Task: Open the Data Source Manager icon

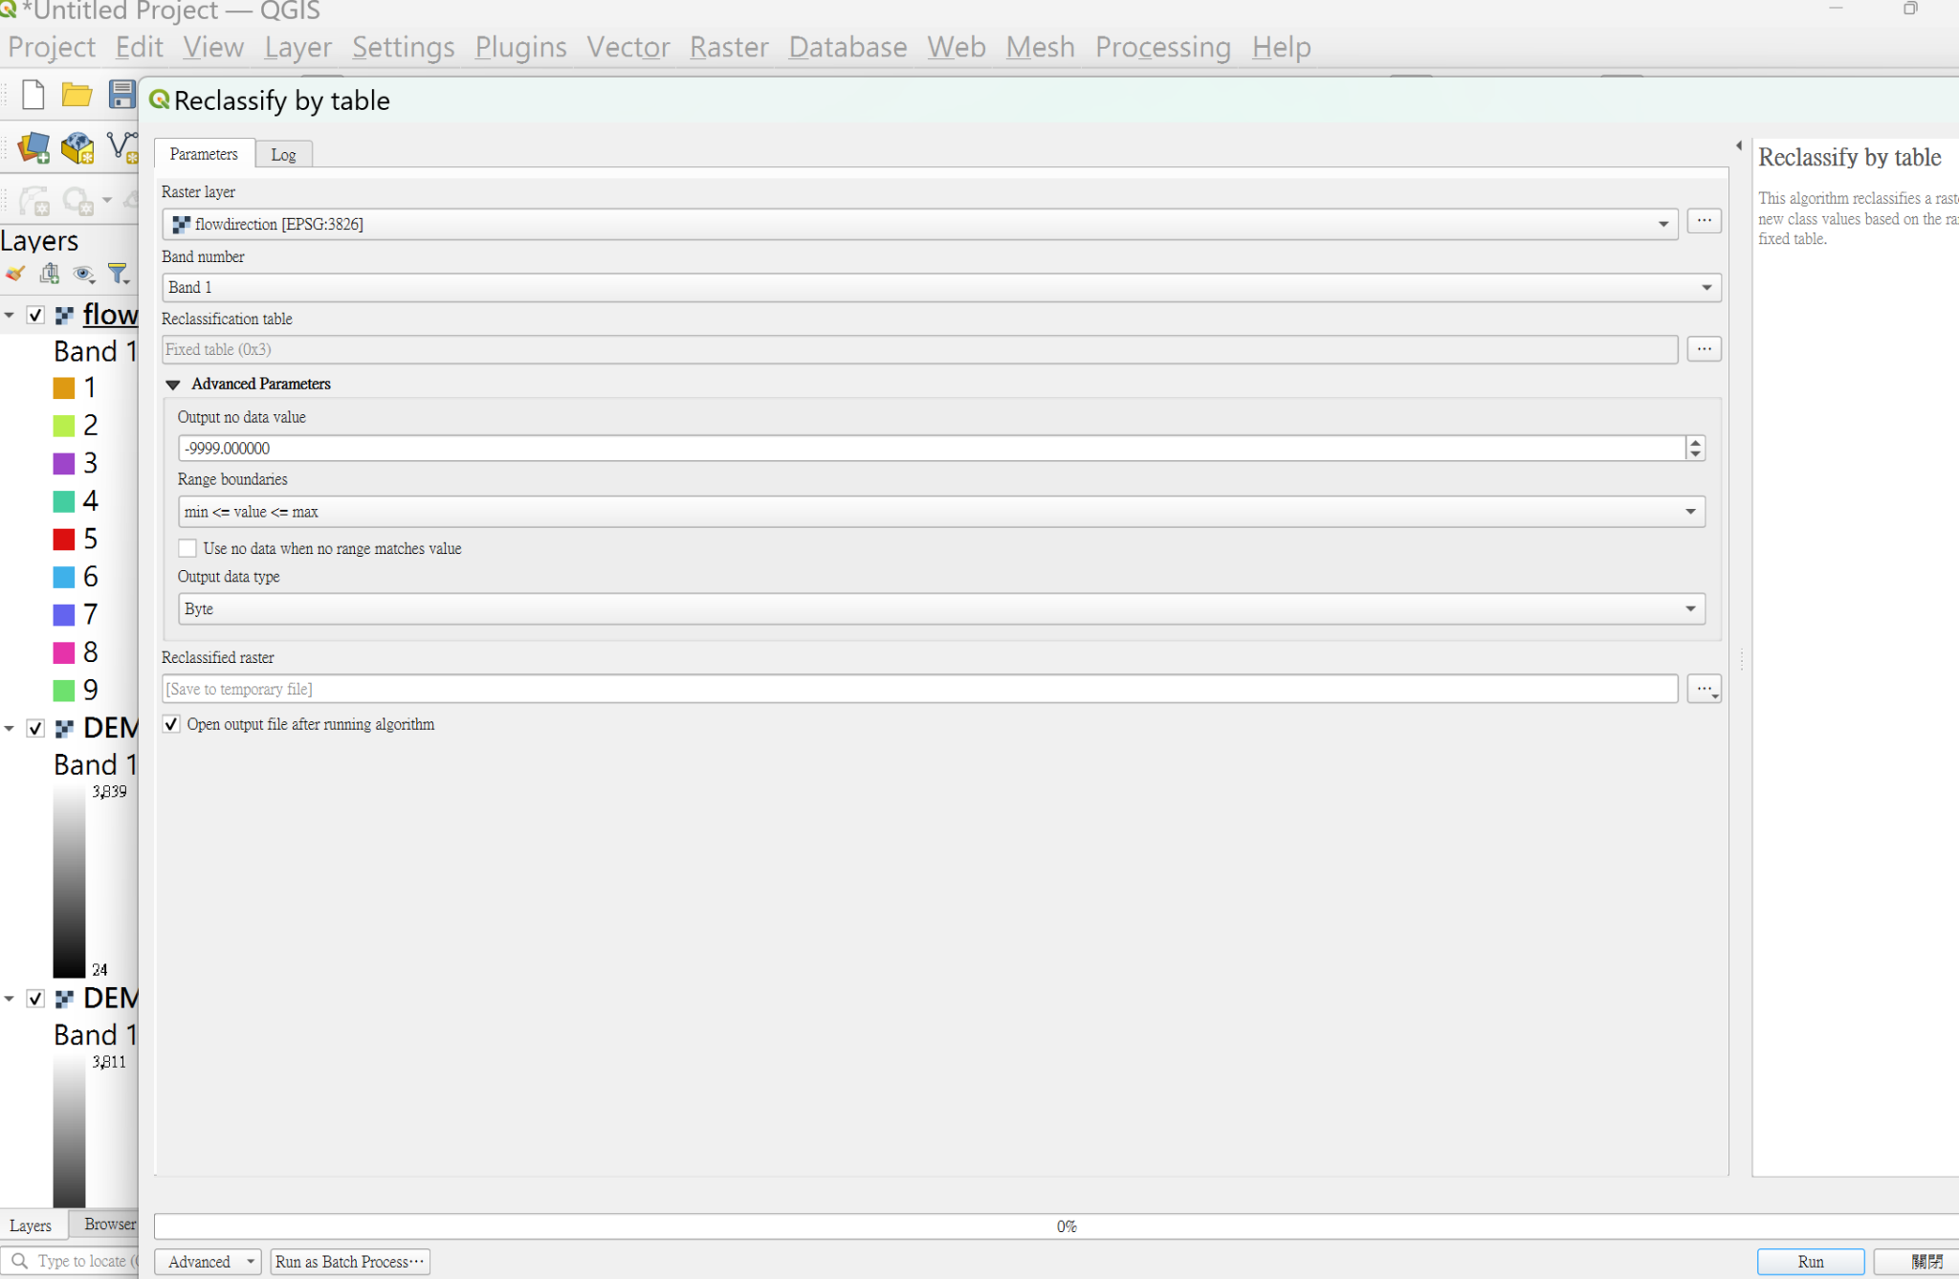Action: [x=33, y=147]
